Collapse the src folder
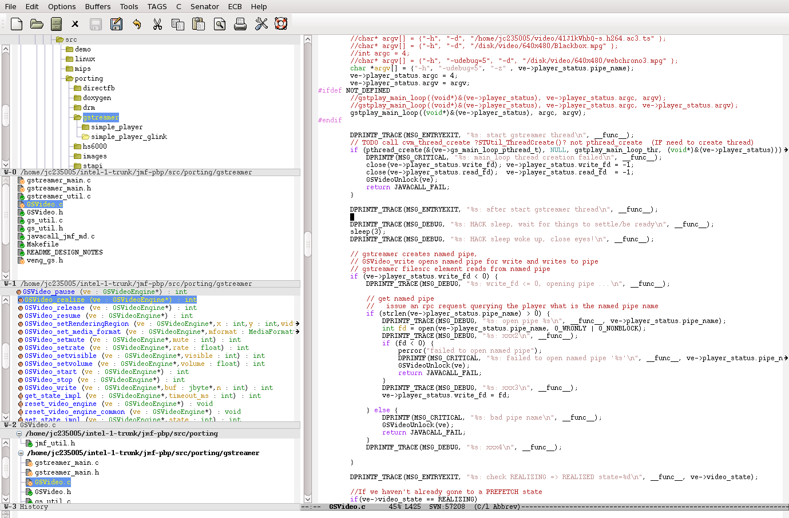Viewport: 789px width, 518px height. 60,39
